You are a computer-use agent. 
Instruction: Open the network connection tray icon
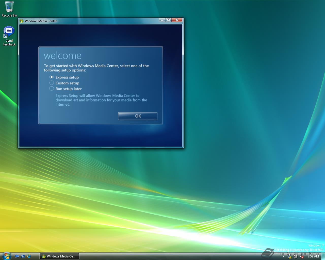296,257
